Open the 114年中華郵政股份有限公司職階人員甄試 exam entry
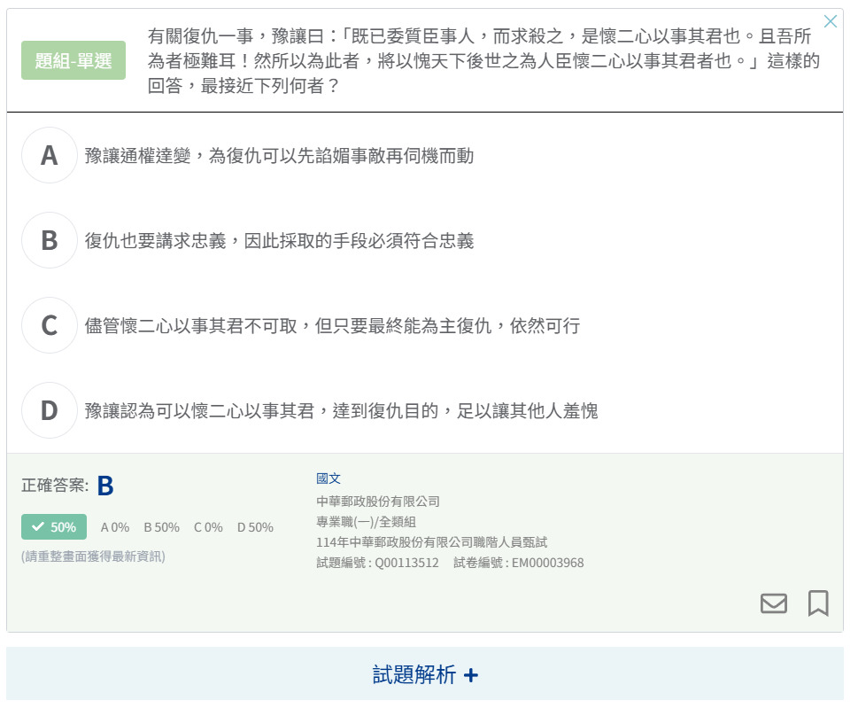Screen dimensions: 858x708 [431, 542]
